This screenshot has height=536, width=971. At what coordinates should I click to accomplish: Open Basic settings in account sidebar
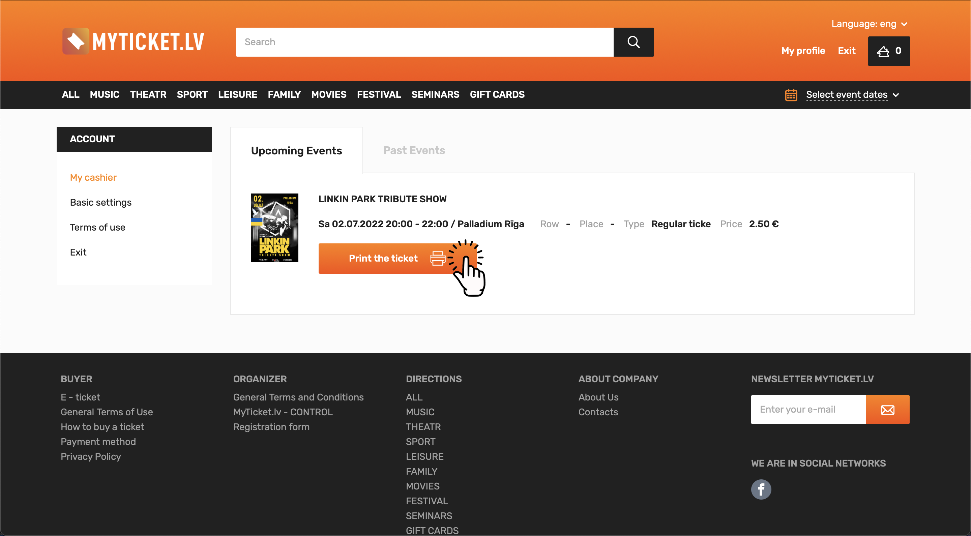click(101, 202)
